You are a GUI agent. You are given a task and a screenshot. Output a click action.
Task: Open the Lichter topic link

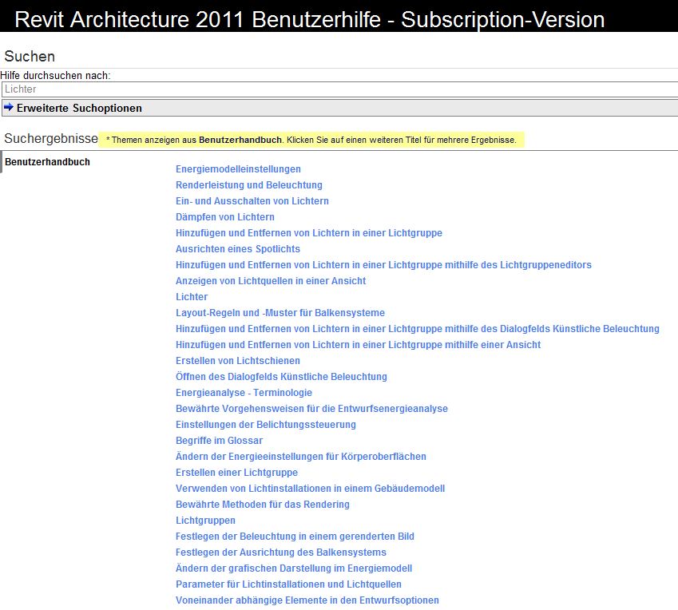[192, 297]
